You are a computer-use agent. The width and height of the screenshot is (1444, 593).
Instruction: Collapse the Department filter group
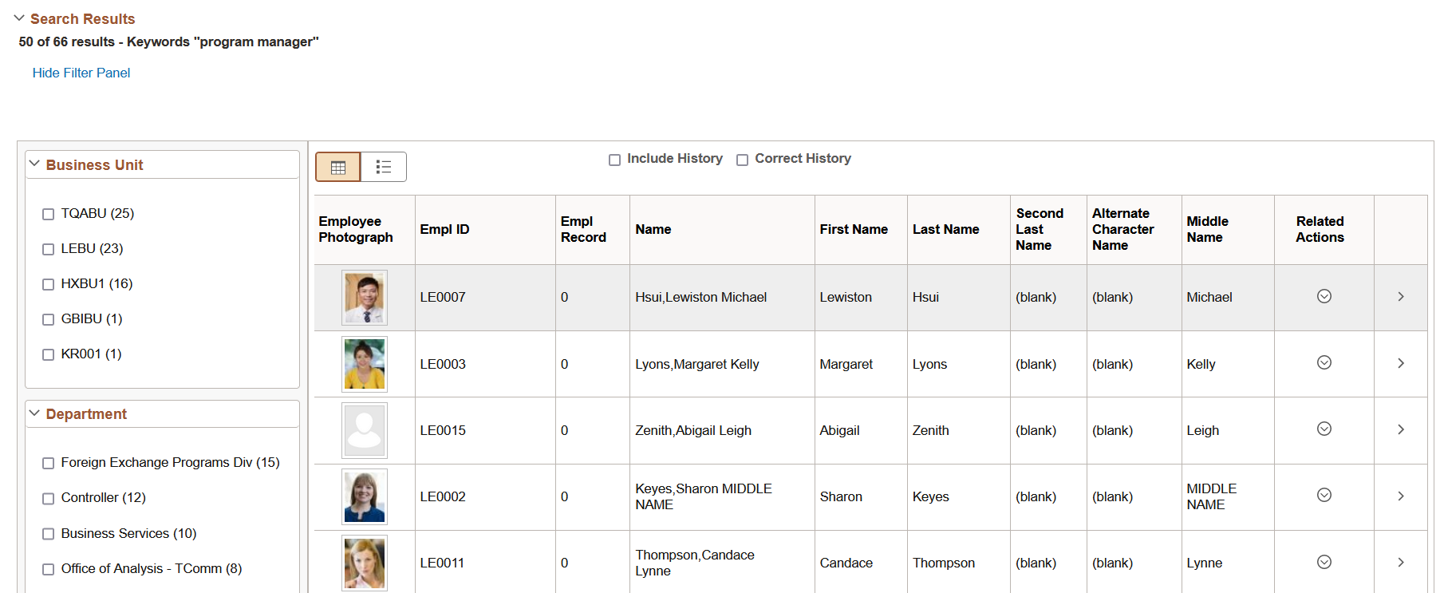pos(34,413)
